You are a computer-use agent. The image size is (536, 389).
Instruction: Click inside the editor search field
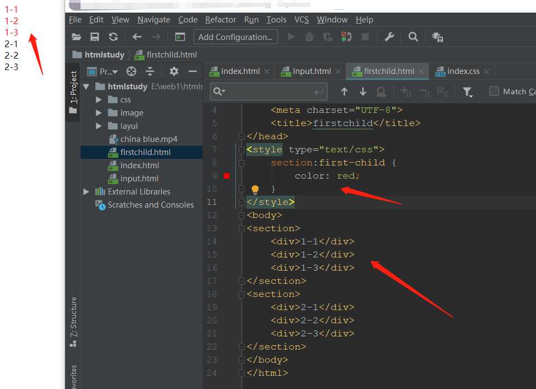(x=268, y=91)
